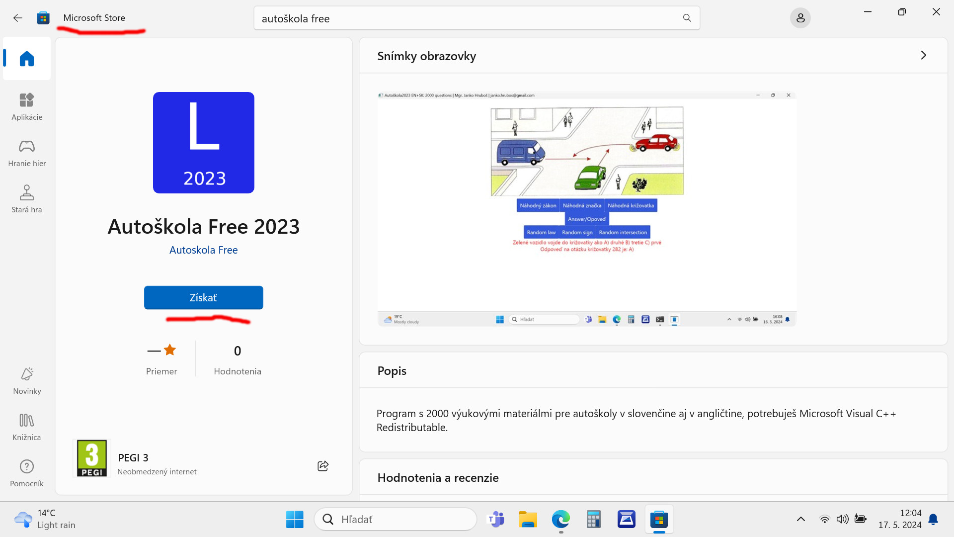Open Microsoft Edge from the taskbar
This screenshot has height=537, width=954.
[560, 519]
